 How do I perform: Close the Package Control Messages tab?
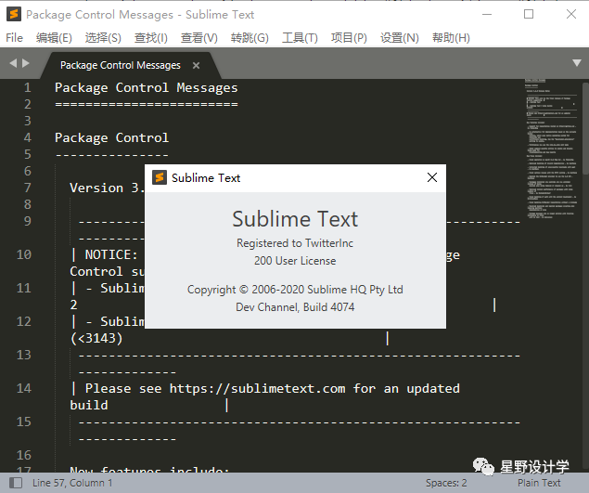click(196, 65)
